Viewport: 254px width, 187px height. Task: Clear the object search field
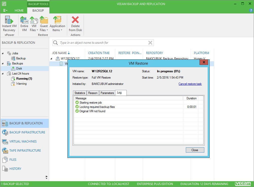coord(150,43)
